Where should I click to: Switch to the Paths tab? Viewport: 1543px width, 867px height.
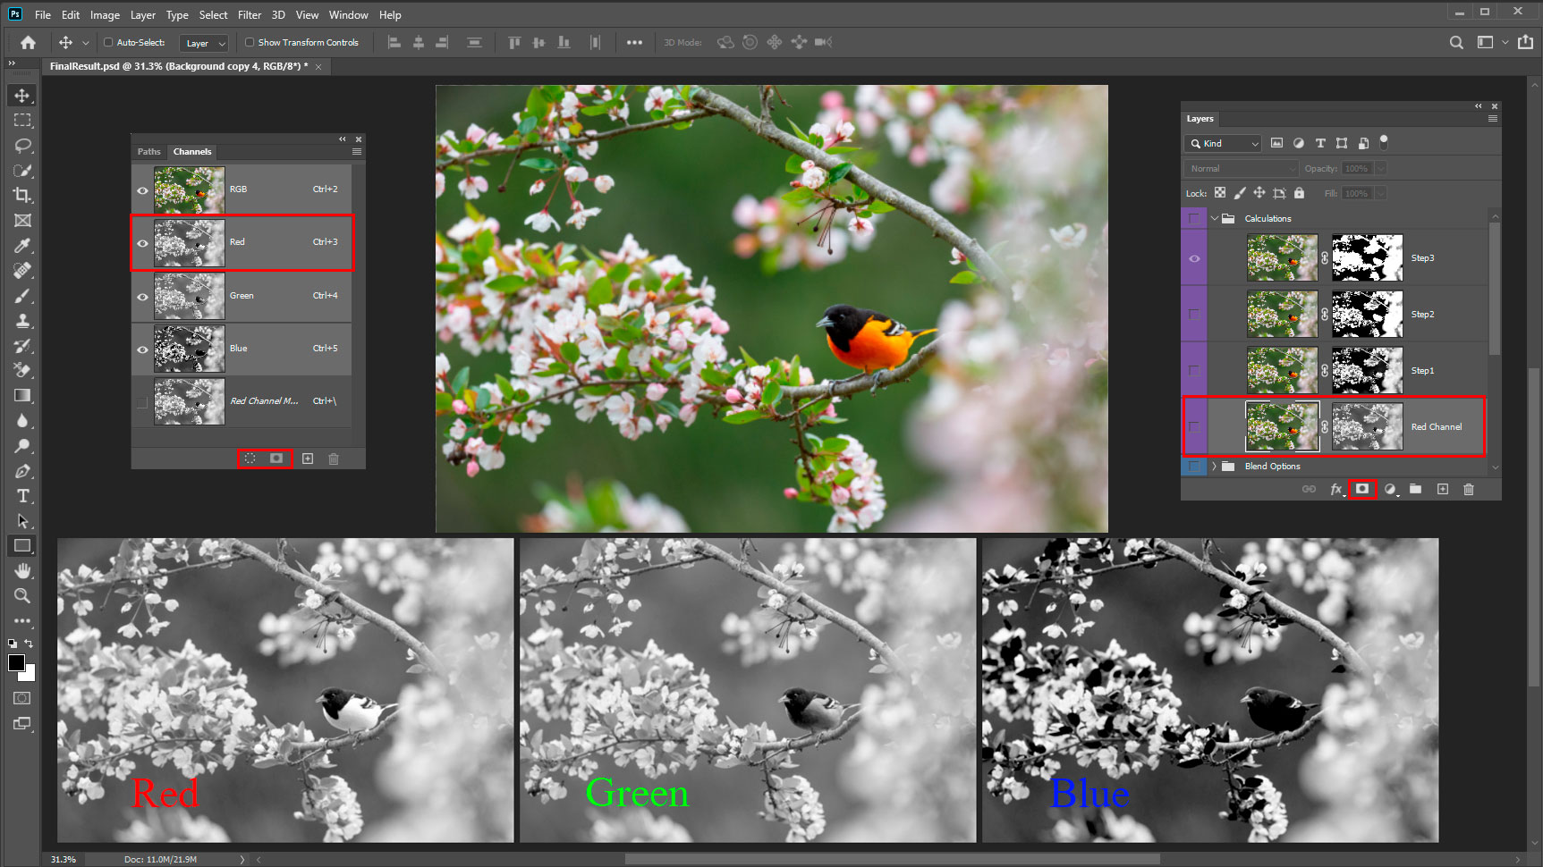click(x=148, y=152)
